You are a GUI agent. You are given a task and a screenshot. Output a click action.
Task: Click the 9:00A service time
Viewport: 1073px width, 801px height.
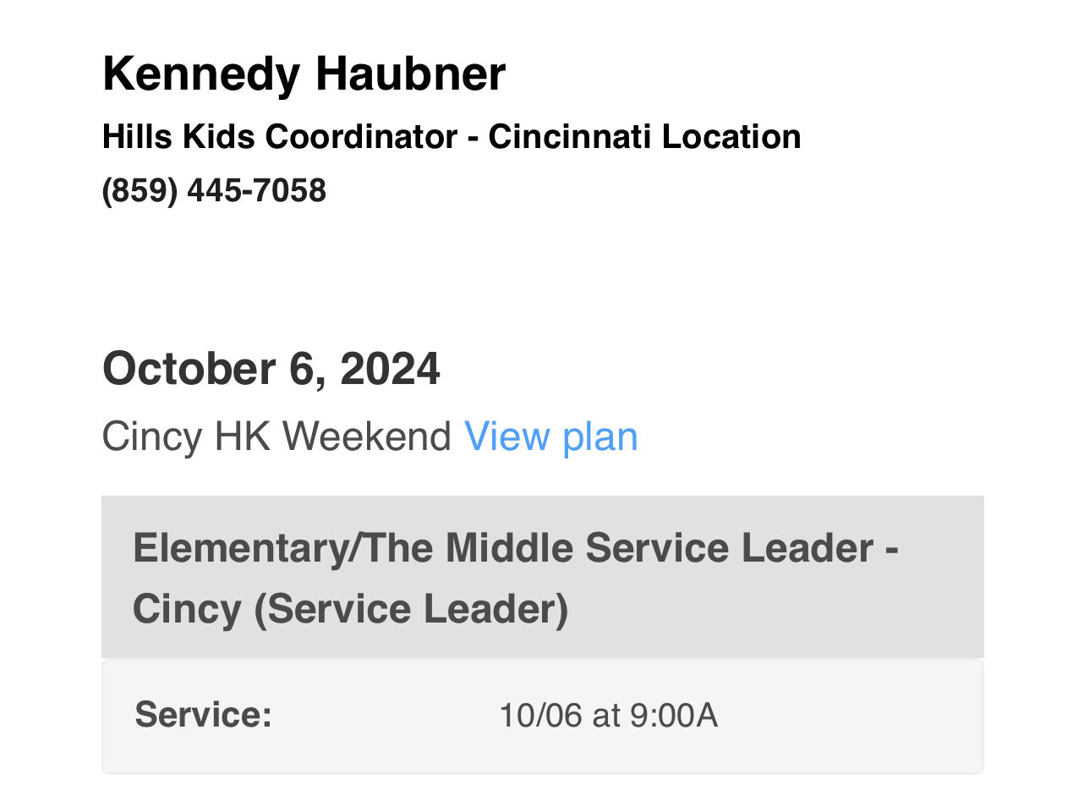tap(674, 716)
